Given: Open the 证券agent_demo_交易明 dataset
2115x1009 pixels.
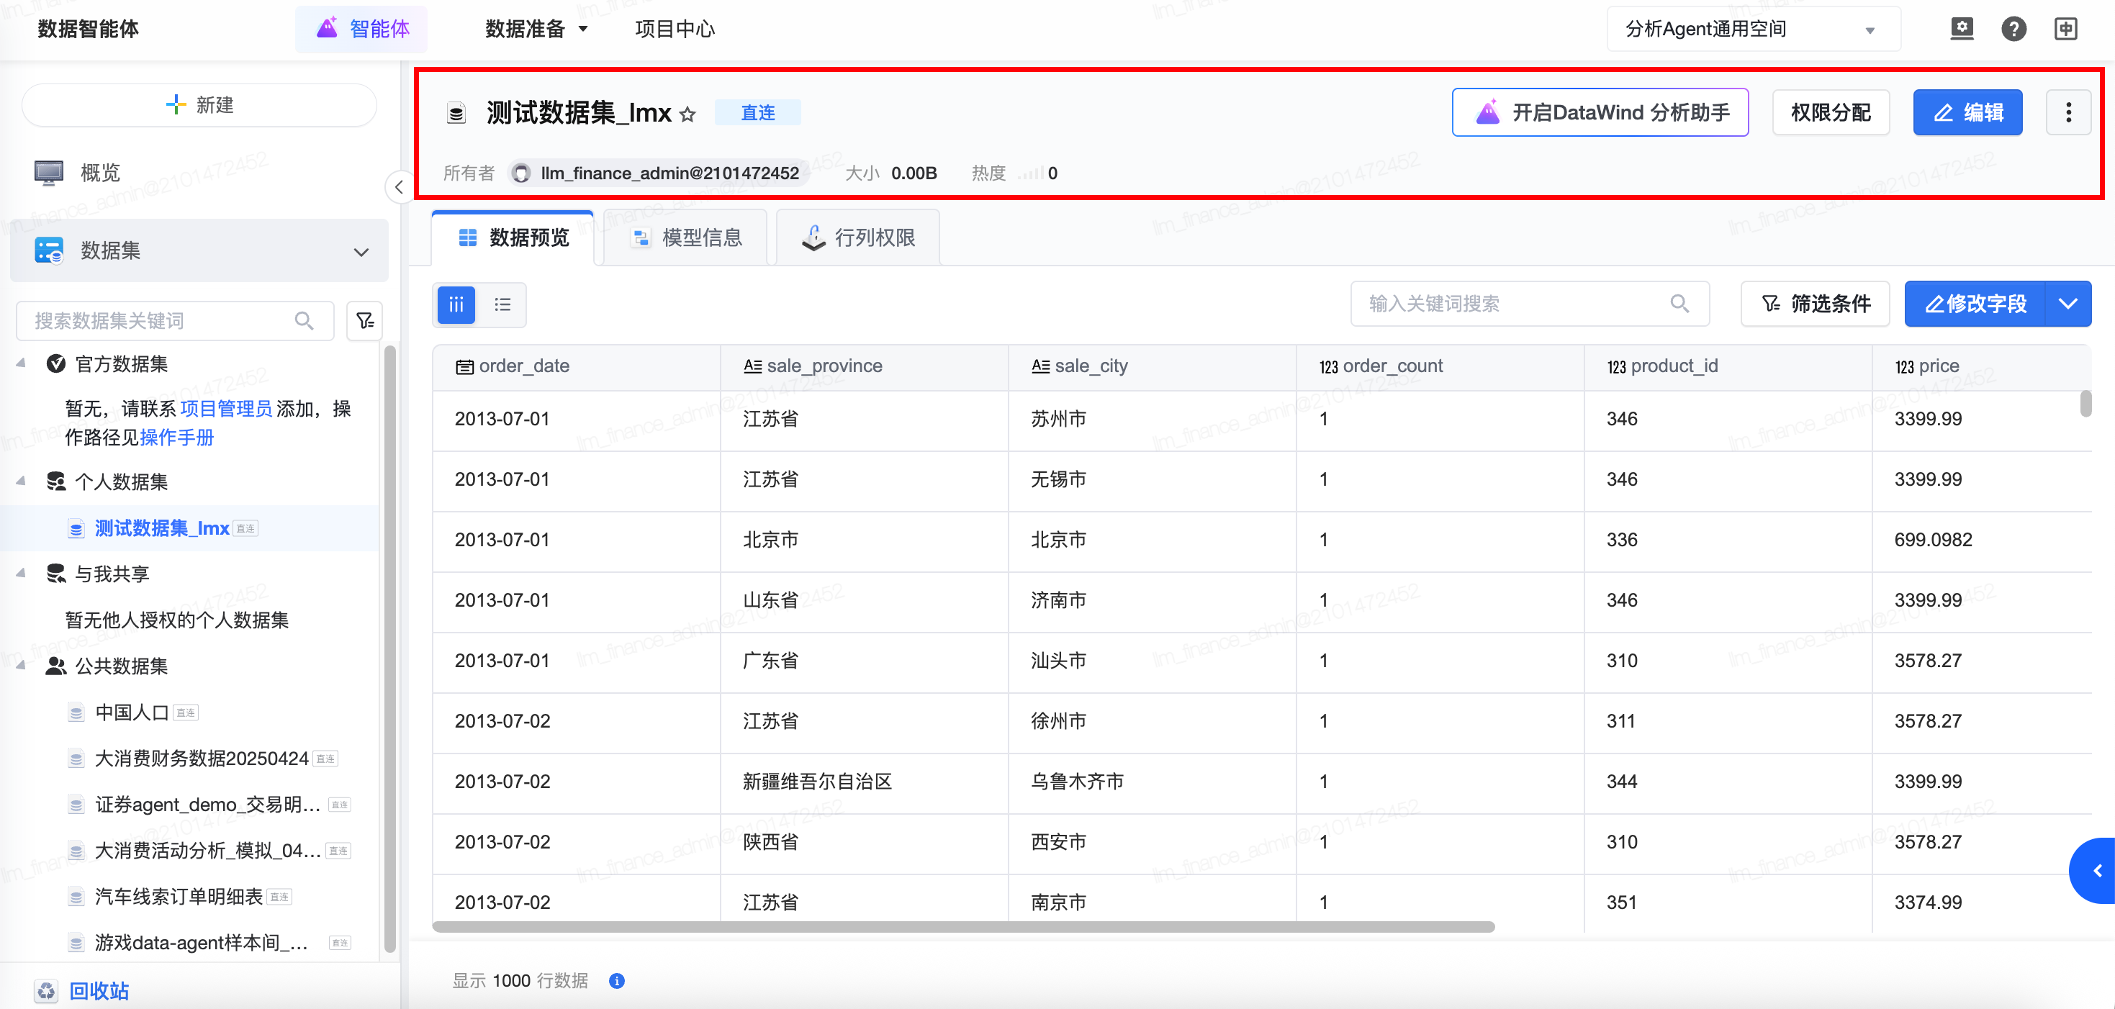Looking at the screenshot, I should click(208, 804).
